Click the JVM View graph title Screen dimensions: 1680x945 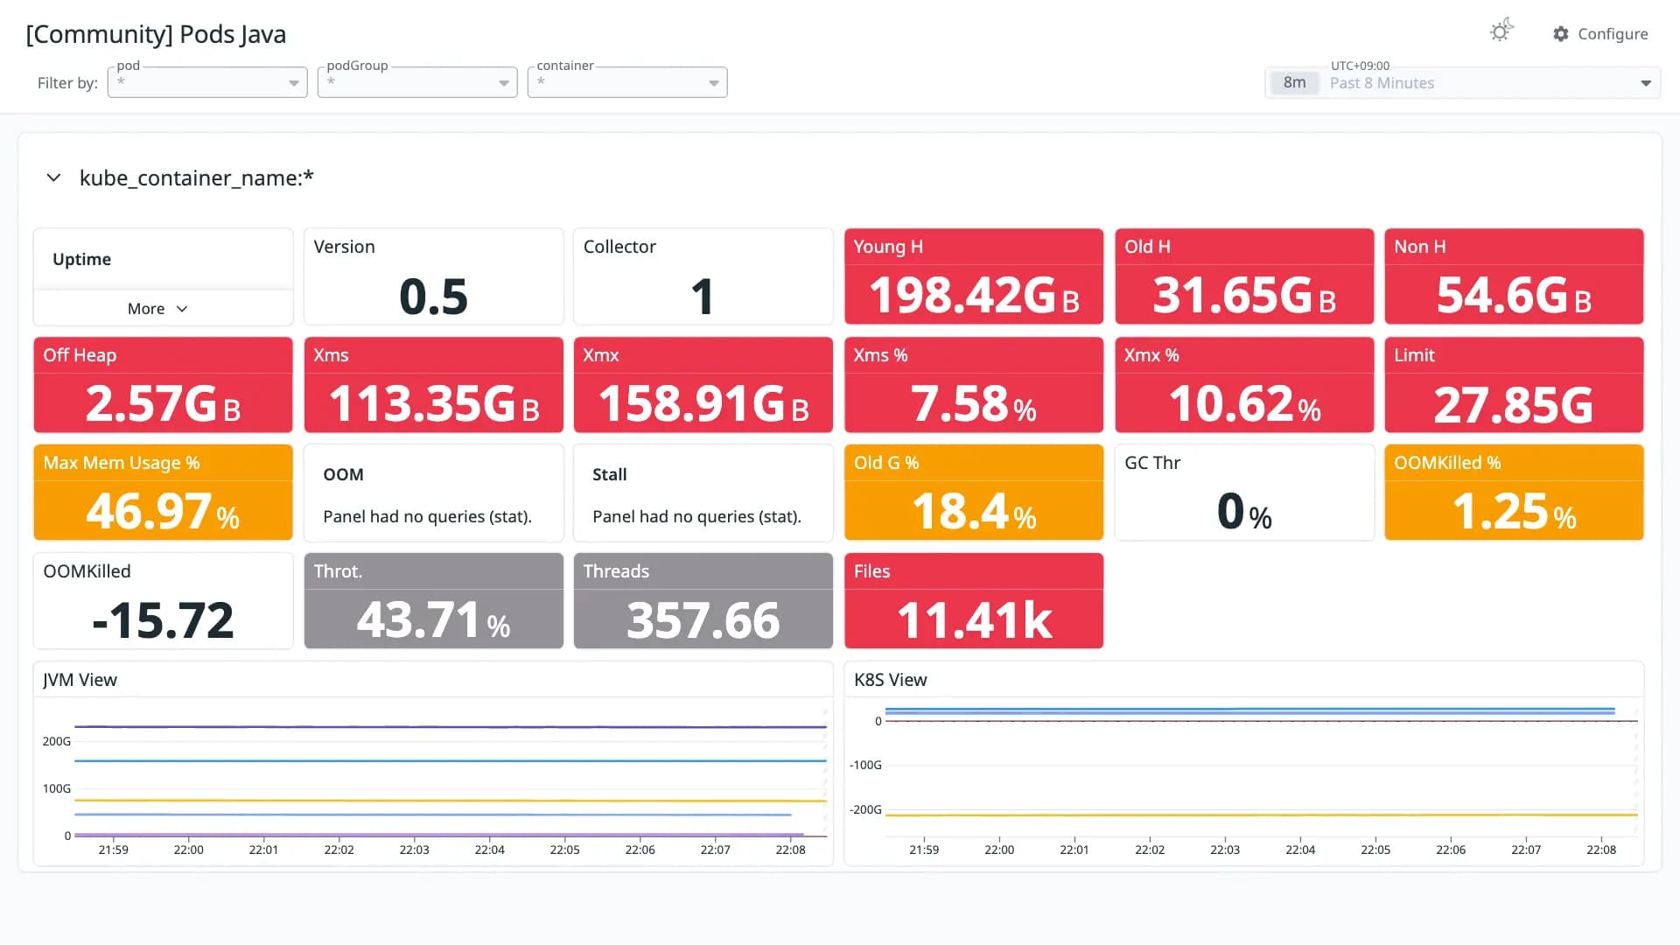[x=80, y=680]
